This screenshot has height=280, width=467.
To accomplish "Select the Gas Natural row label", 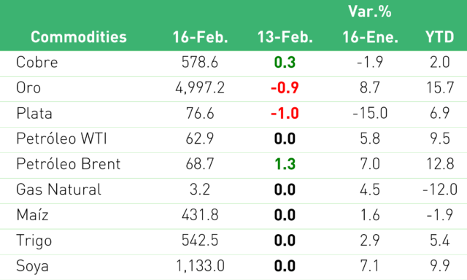I will pos(58,190).
